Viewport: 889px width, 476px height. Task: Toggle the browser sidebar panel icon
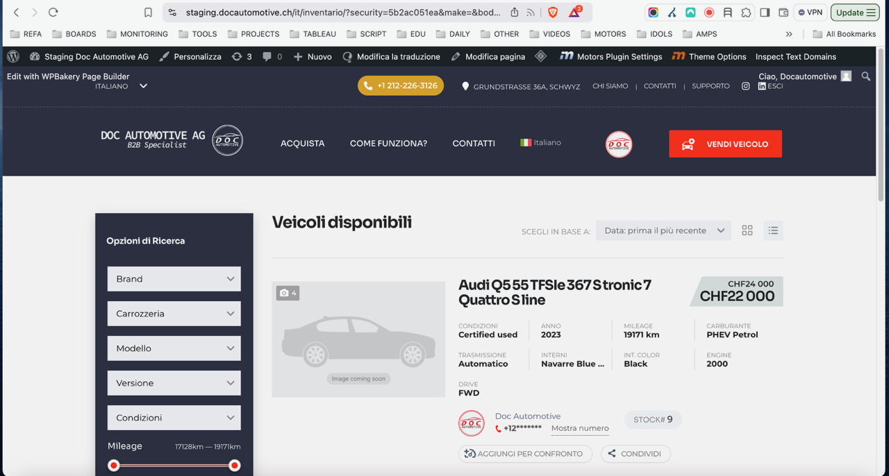(x=765, y=12)
